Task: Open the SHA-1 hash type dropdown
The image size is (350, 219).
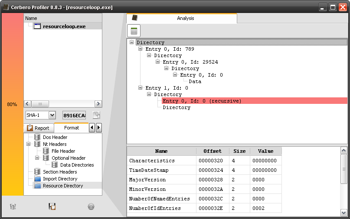Action: (52, 115)
